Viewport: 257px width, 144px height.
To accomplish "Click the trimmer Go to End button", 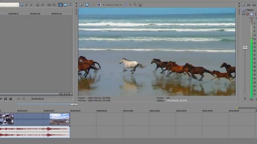I will [x=23, y=99].
